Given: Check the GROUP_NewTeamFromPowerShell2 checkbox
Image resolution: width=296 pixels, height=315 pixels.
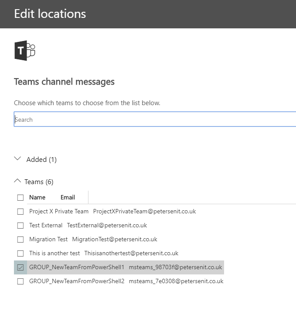Looking at the screenshot, I should pos(20,281).
